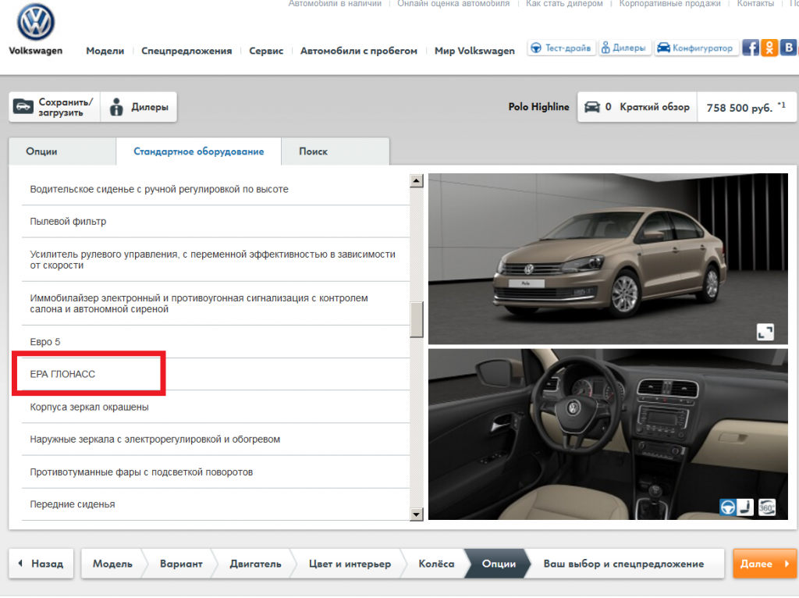Select the Стандартное оборудование tab

coord(199,151)
